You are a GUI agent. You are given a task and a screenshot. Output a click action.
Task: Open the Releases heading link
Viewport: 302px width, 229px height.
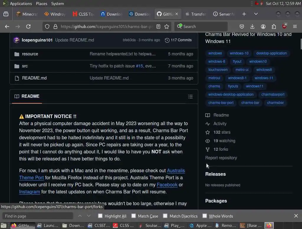[215, 174]
